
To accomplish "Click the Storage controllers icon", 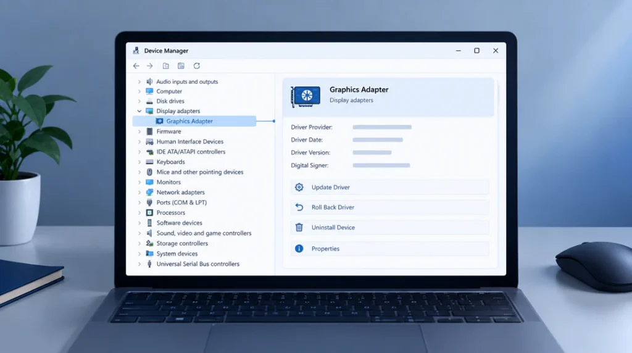I will point(149,243).
